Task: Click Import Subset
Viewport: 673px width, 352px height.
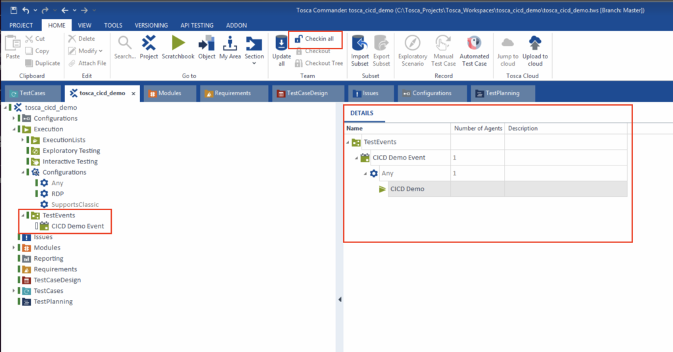Action: tap(360, 51)
